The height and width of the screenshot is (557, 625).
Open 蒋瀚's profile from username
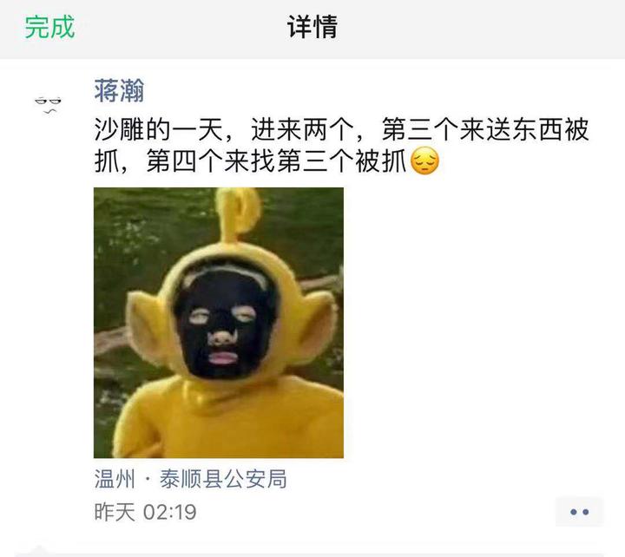[x=119, y=91]
